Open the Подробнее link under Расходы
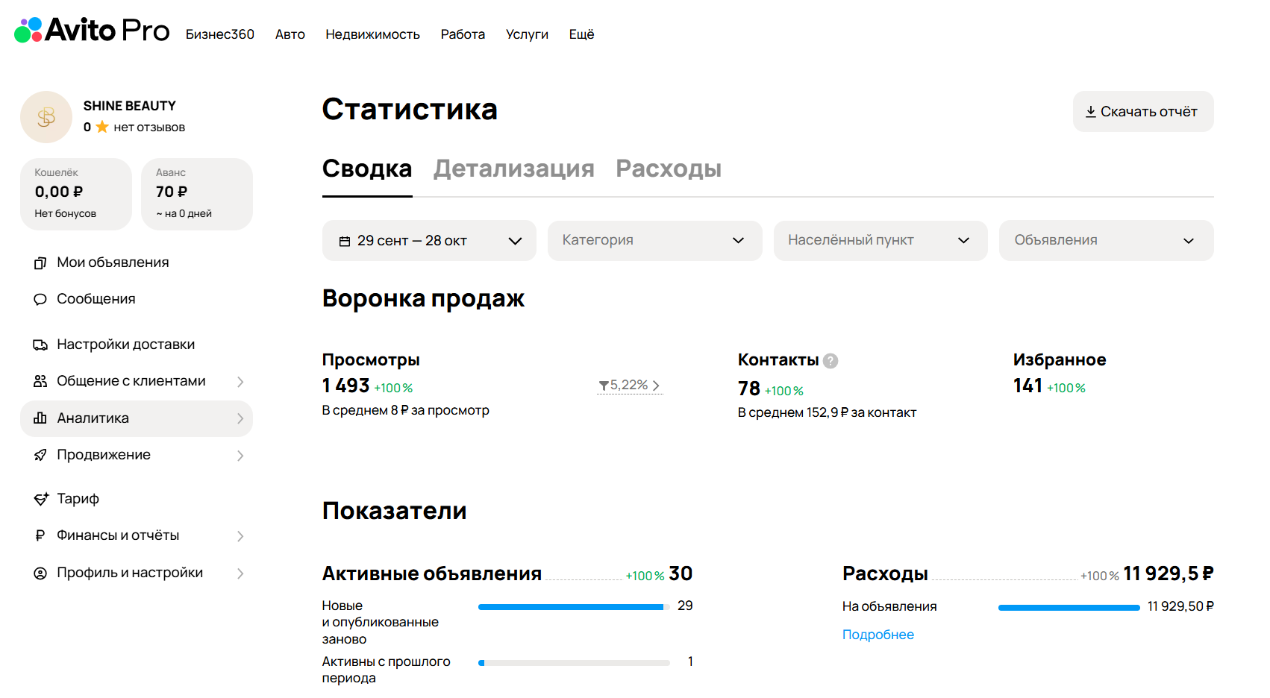1270x698 pixels. pyautogui.click(x=878, y=635)
